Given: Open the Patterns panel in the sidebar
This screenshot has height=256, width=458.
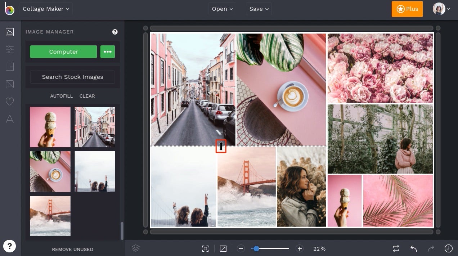Looking at the screenshot, I should [10, 84].
